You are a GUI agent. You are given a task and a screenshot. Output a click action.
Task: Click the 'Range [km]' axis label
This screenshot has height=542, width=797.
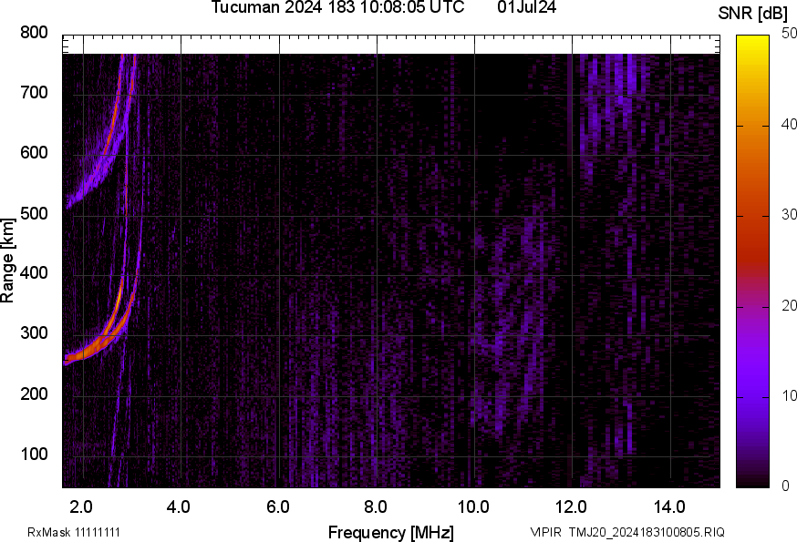point(7,261)
